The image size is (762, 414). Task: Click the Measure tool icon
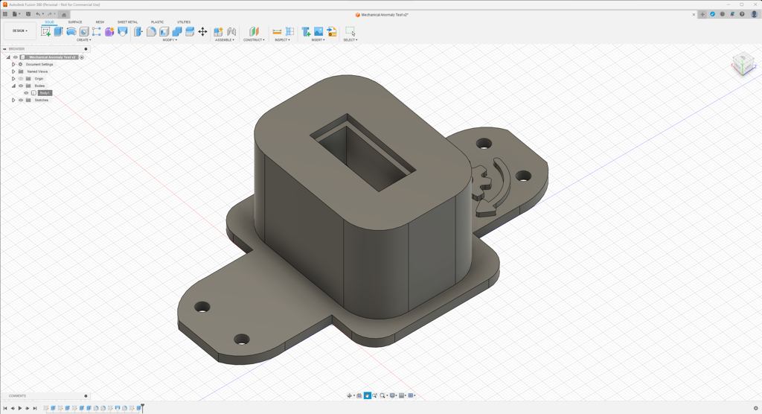click(x=277, y=31)
